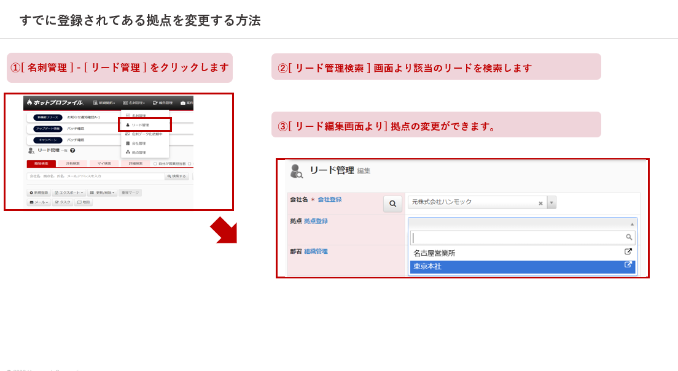Image resolution: width=678 pixels, height=371 pixels.
Task: Select リード管理 from the dropdown menu
Action: 139,125
